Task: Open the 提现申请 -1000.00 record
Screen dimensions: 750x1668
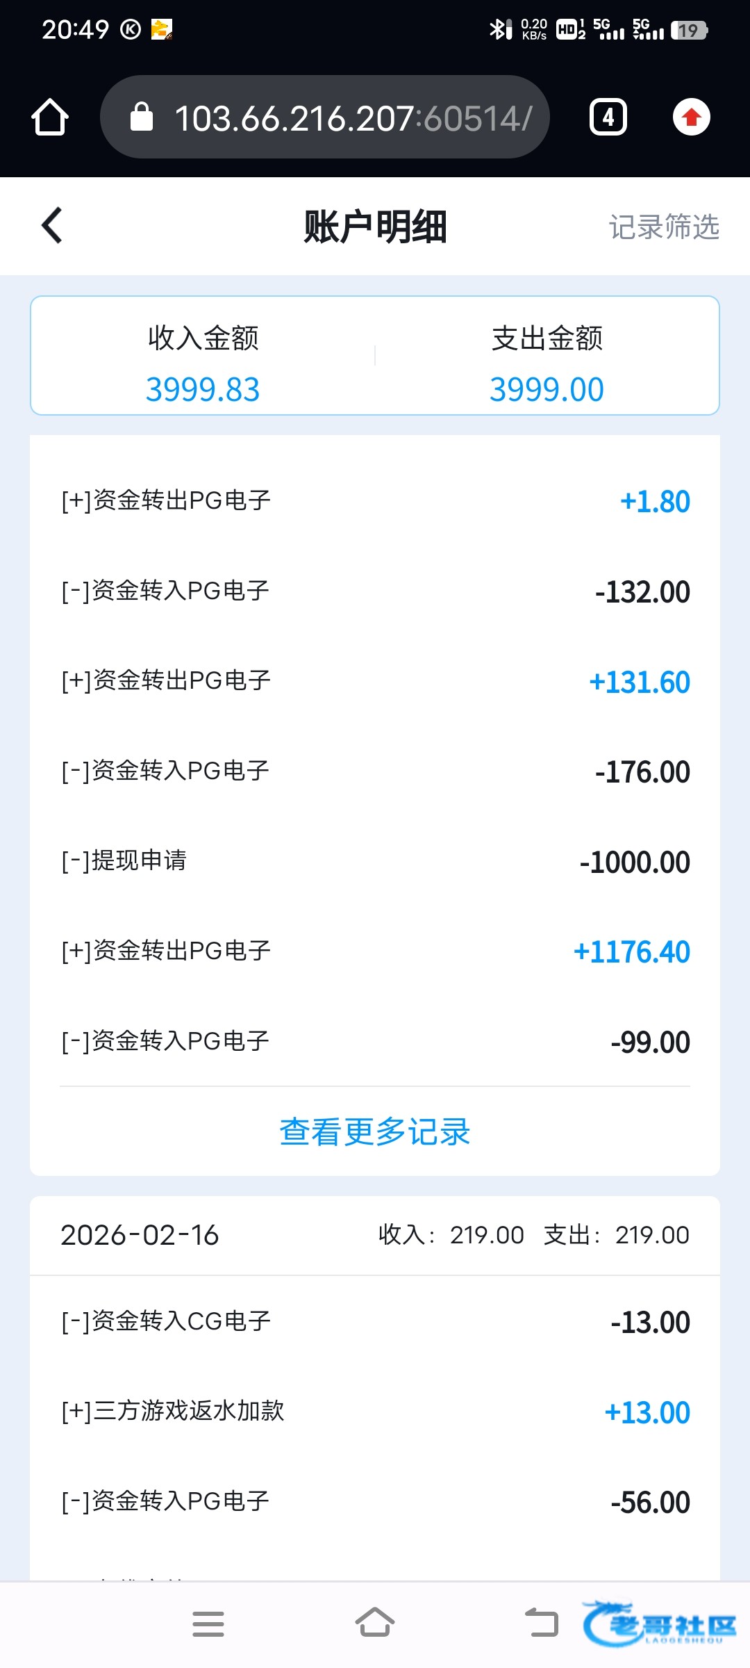Action: (x=375, y=862)
